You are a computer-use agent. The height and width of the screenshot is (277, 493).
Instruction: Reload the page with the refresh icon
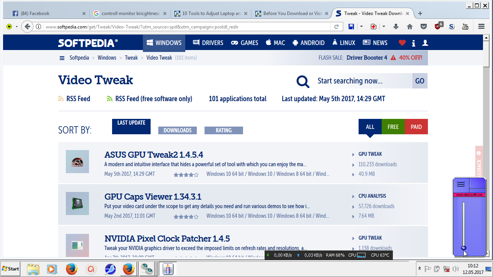tap(336, 27)
